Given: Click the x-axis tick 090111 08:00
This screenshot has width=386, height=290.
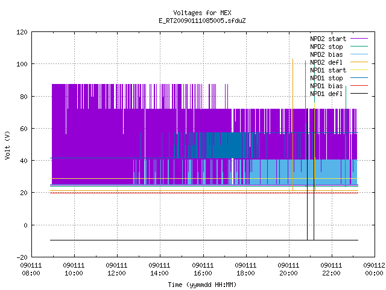Looking at the screenshot, I should (x=31, y=269).
